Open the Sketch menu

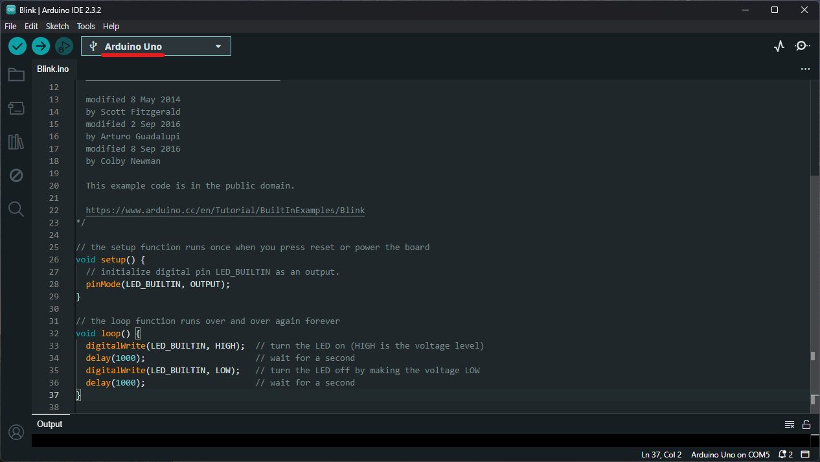[57, 27]
